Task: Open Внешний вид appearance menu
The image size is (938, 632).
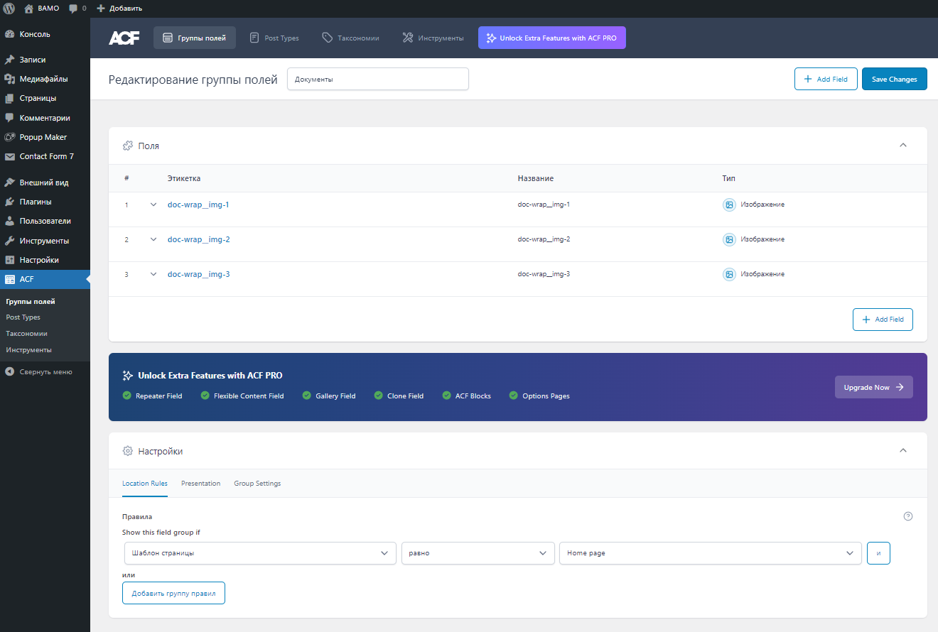Action: tap(45, 182)
